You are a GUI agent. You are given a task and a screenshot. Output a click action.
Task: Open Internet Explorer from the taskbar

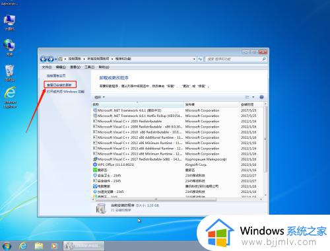[x=22, y=246]
